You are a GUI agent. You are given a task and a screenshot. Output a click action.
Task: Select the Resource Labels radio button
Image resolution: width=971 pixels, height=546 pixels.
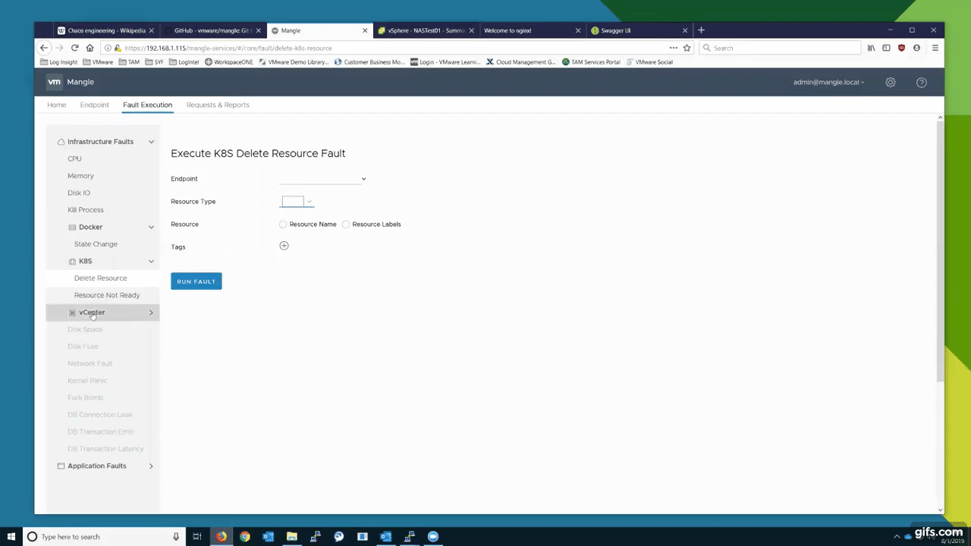pos(346,224)
